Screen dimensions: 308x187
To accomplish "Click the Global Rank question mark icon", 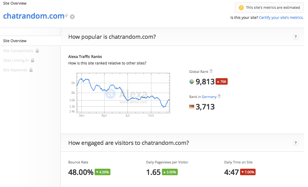I will coord(211,71).
